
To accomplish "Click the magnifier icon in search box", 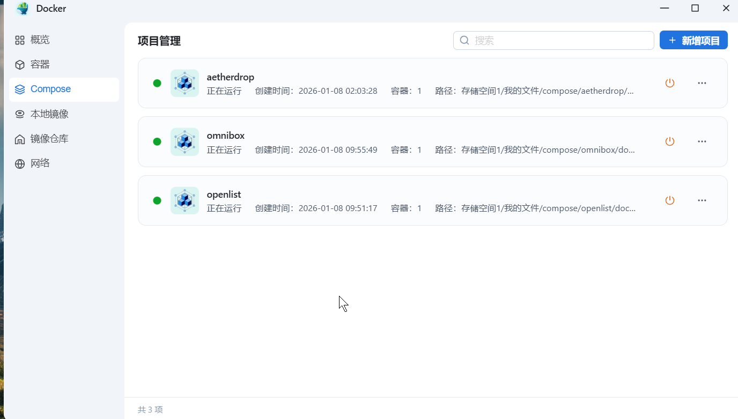I will 465,40.
